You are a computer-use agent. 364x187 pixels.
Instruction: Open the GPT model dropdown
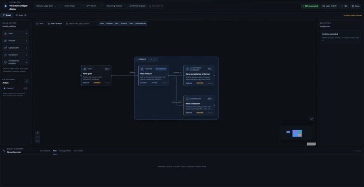[x=94, y=6]
